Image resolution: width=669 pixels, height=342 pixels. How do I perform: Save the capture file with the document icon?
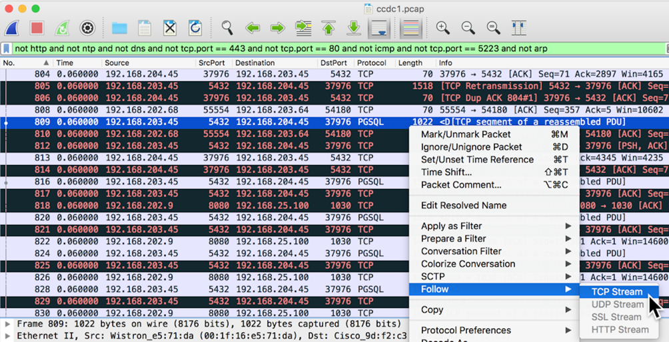click(145, 28)
